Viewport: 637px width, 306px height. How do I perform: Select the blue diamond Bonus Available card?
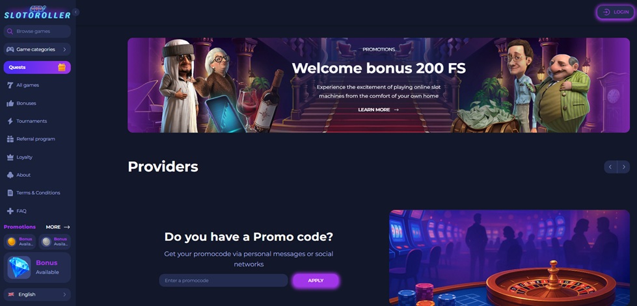coord(37,268)
